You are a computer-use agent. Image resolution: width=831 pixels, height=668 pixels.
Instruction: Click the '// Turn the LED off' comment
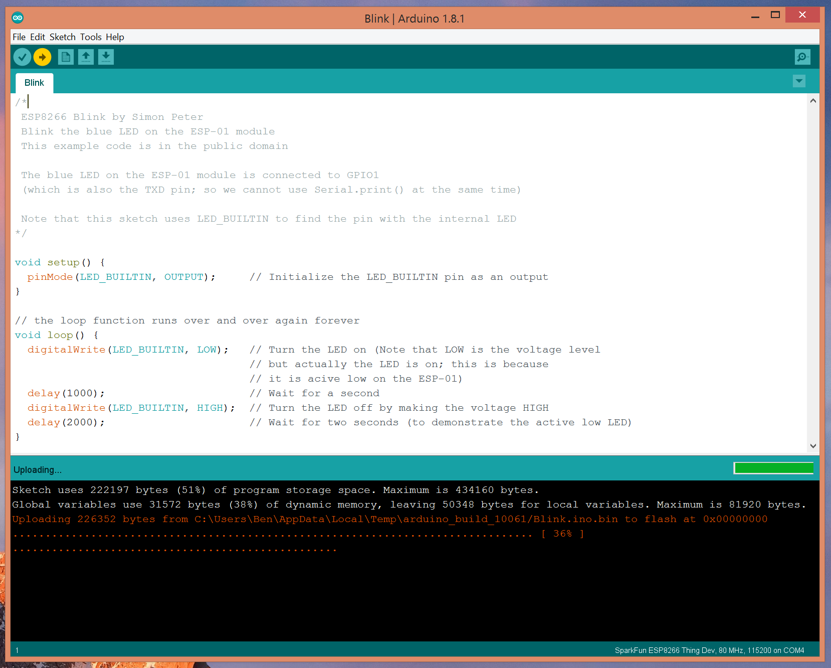pos(399,408)
